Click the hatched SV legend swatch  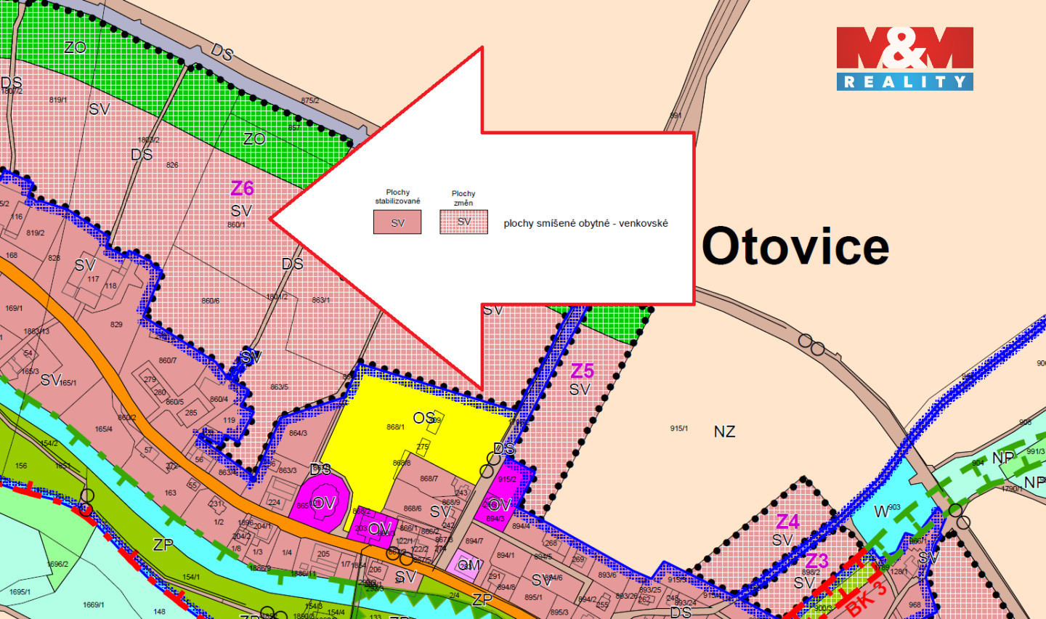463,222
